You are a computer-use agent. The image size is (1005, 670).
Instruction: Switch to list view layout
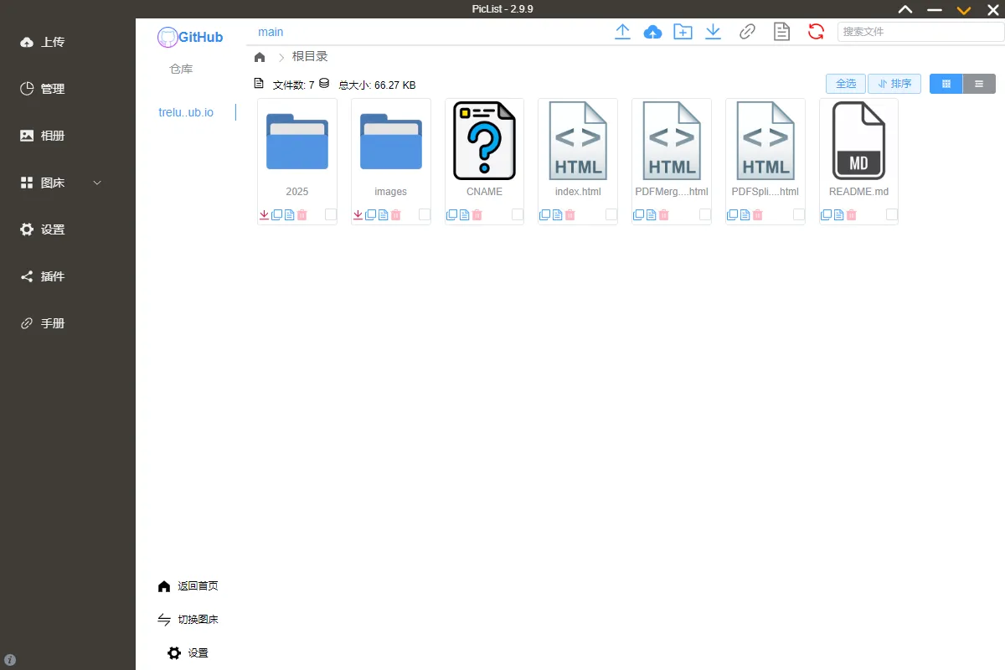tap(979, 84)
